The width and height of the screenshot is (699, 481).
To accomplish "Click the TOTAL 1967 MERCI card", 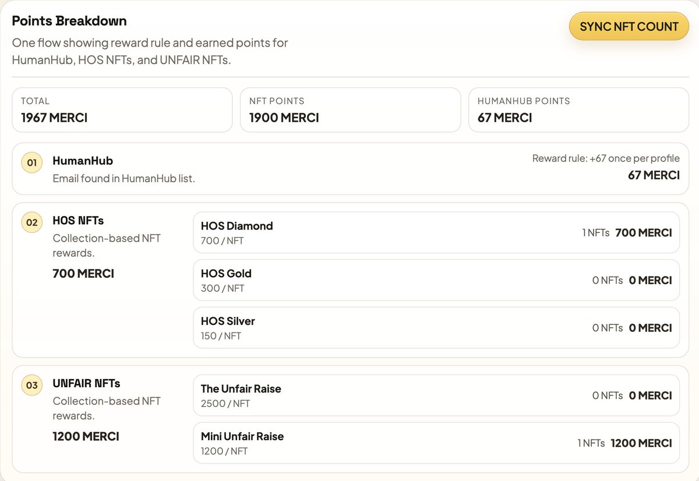I will tap(122, 110).
